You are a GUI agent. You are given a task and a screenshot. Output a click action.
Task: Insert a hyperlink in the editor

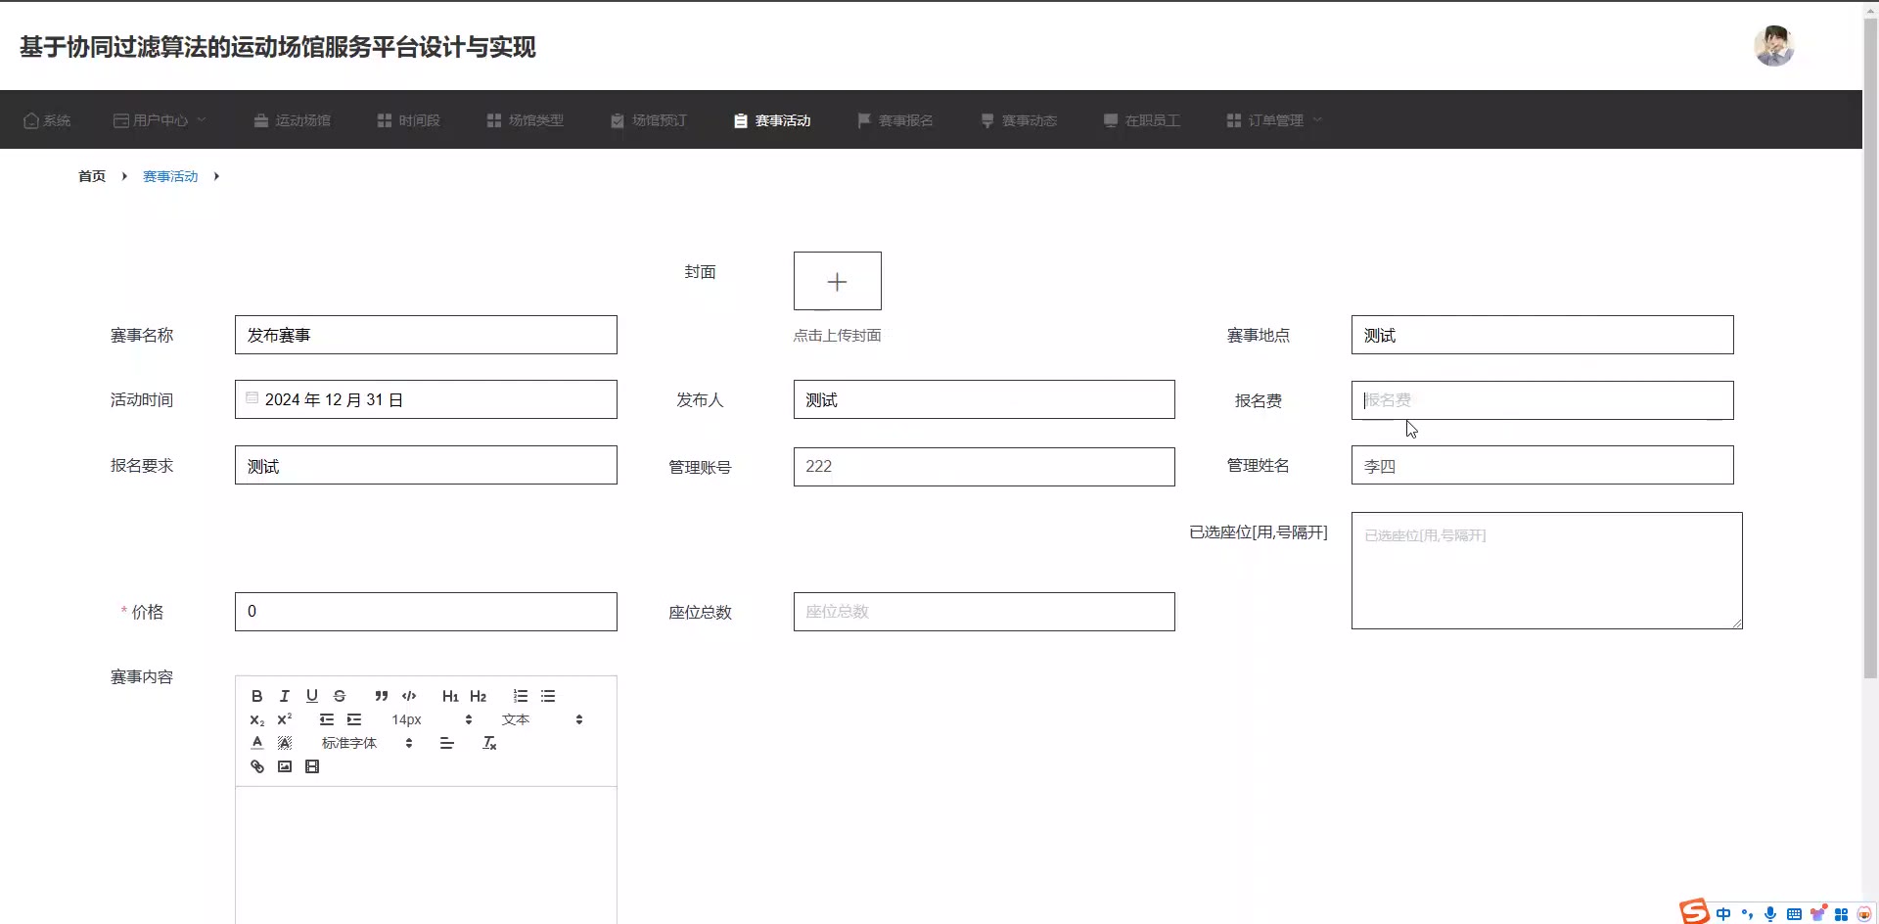256,766
